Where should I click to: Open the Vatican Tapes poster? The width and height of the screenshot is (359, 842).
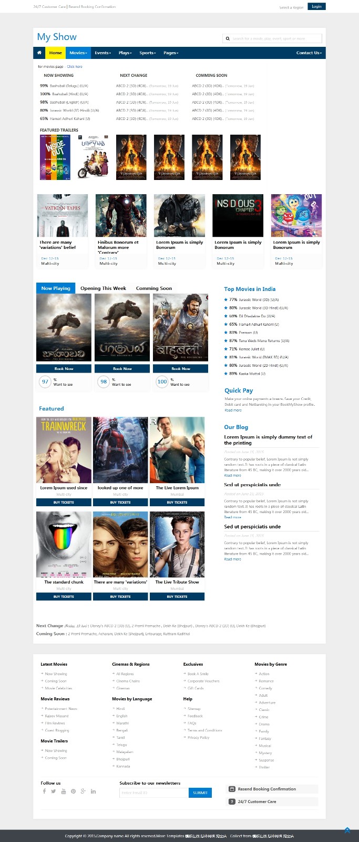[63, 215]
